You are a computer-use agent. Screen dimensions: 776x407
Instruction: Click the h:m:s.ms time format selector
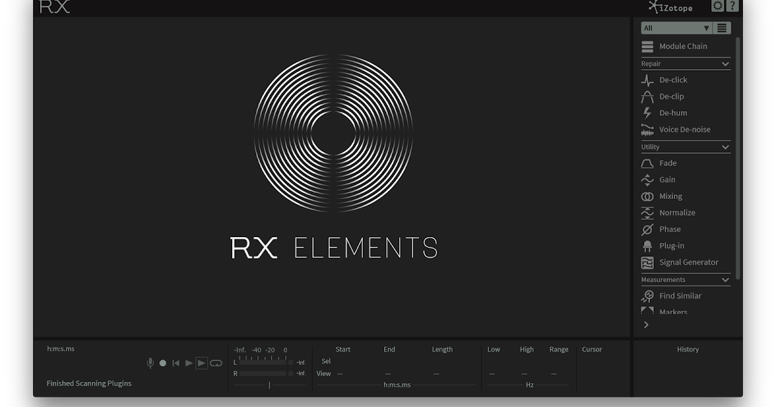coord(397,385)
